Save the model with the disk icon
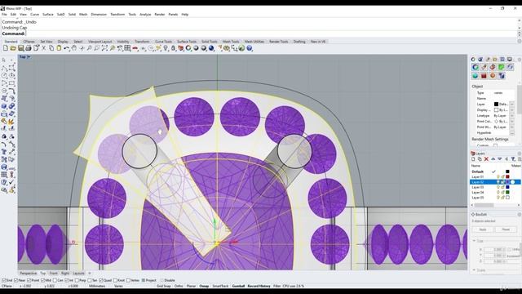522x294 pixels. [x=20, y=48]
